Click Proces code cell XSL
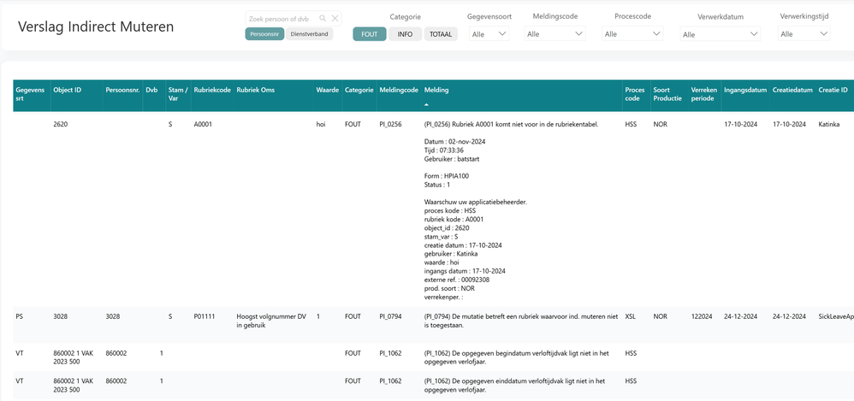Image resolution: width=854 pixels, height=401 pixels. tap(630, 316)
